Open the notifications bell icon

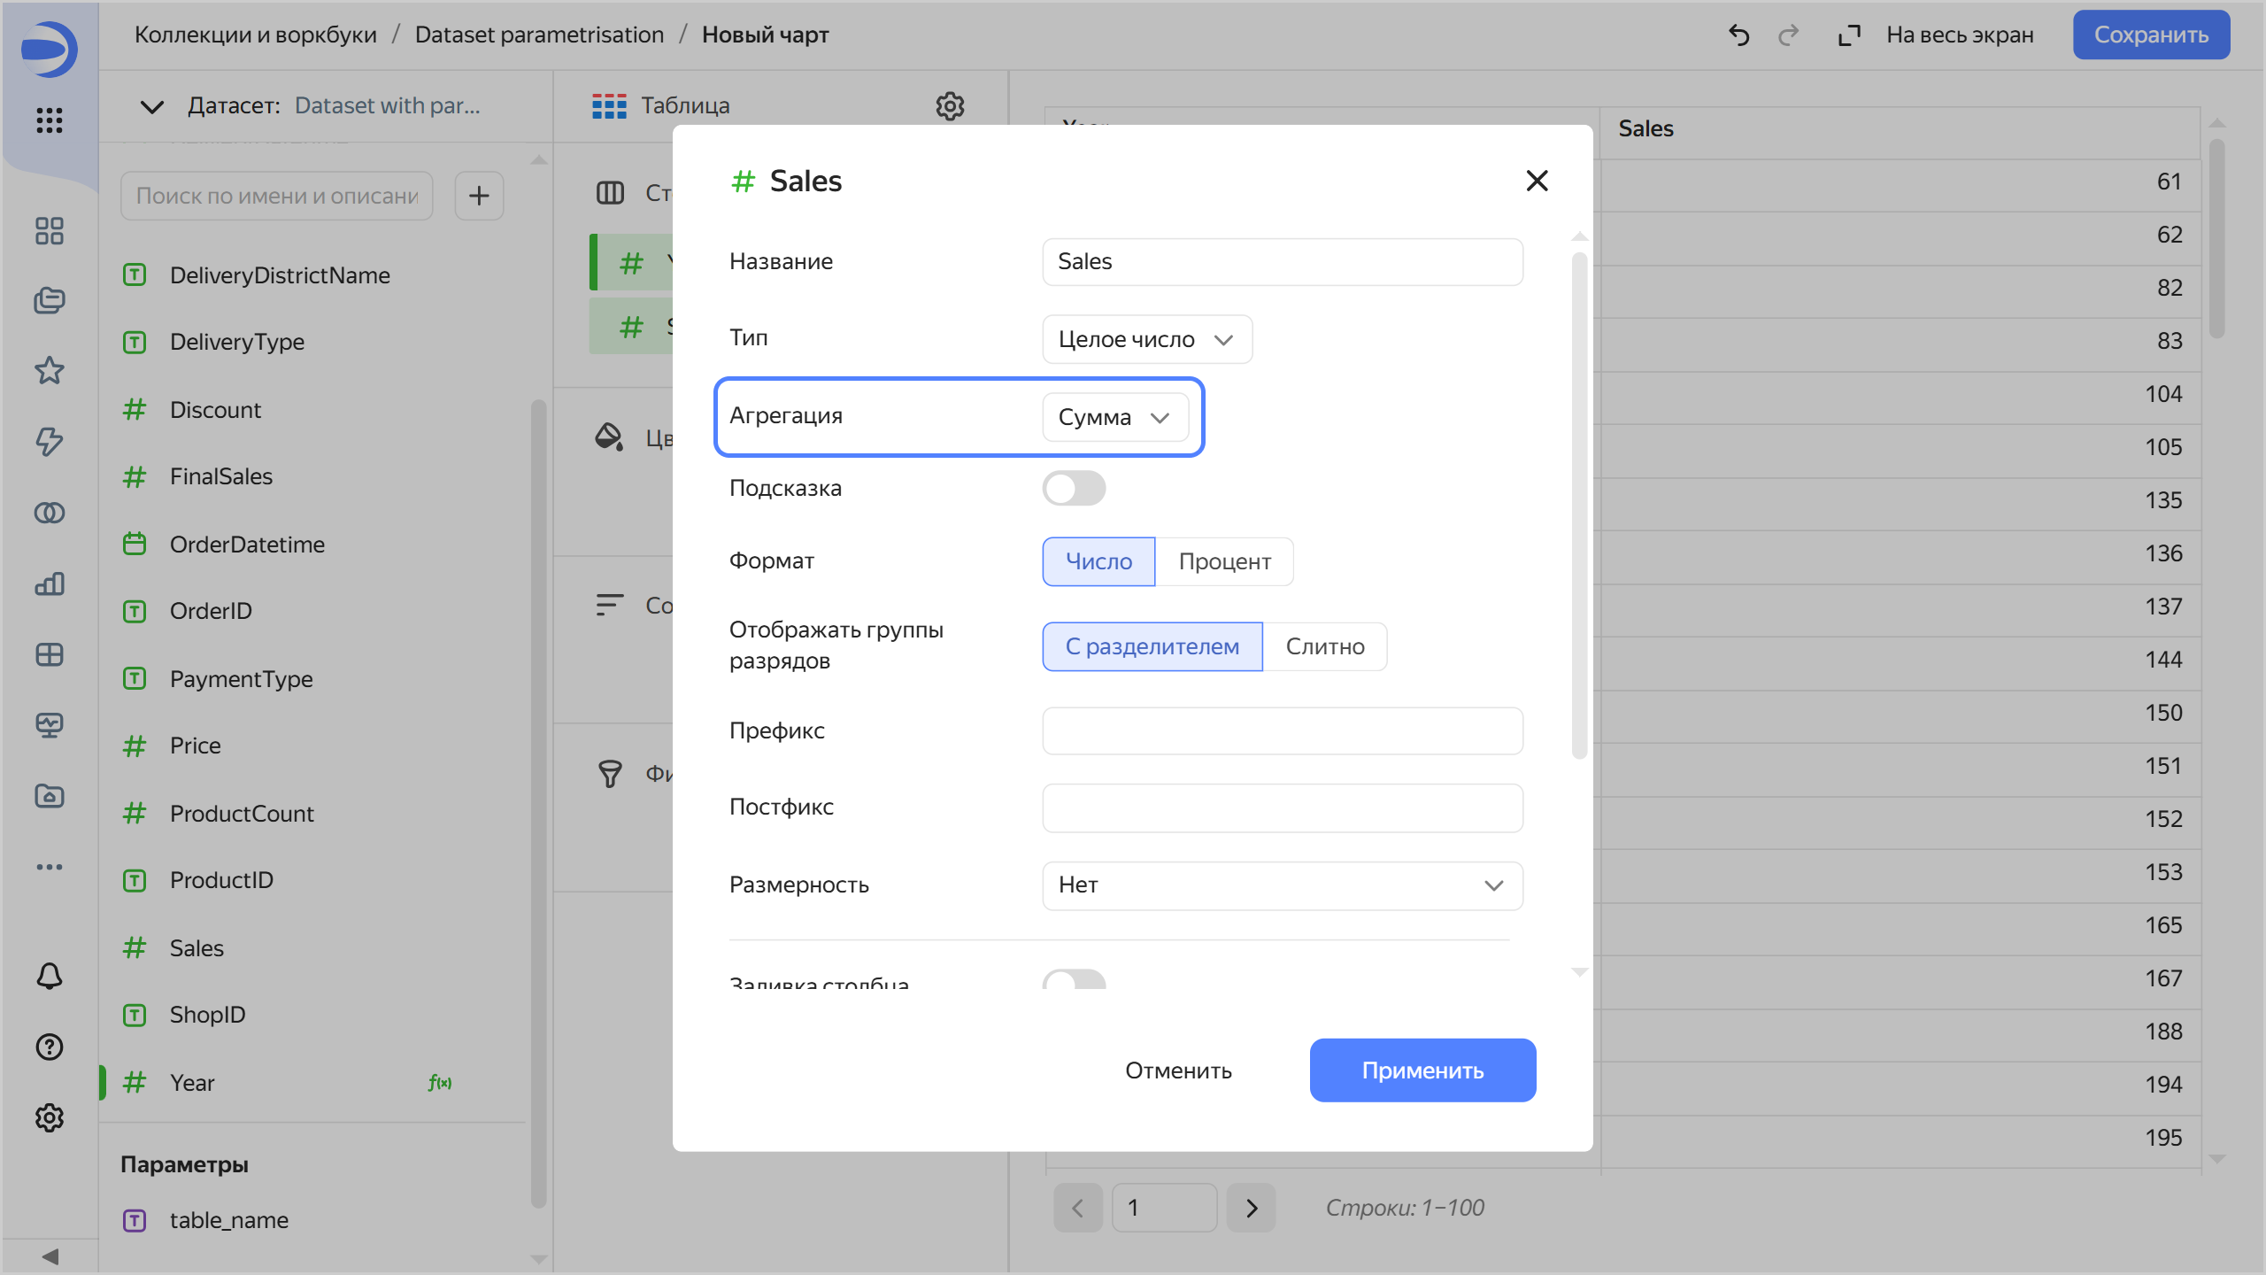point(50,976)
